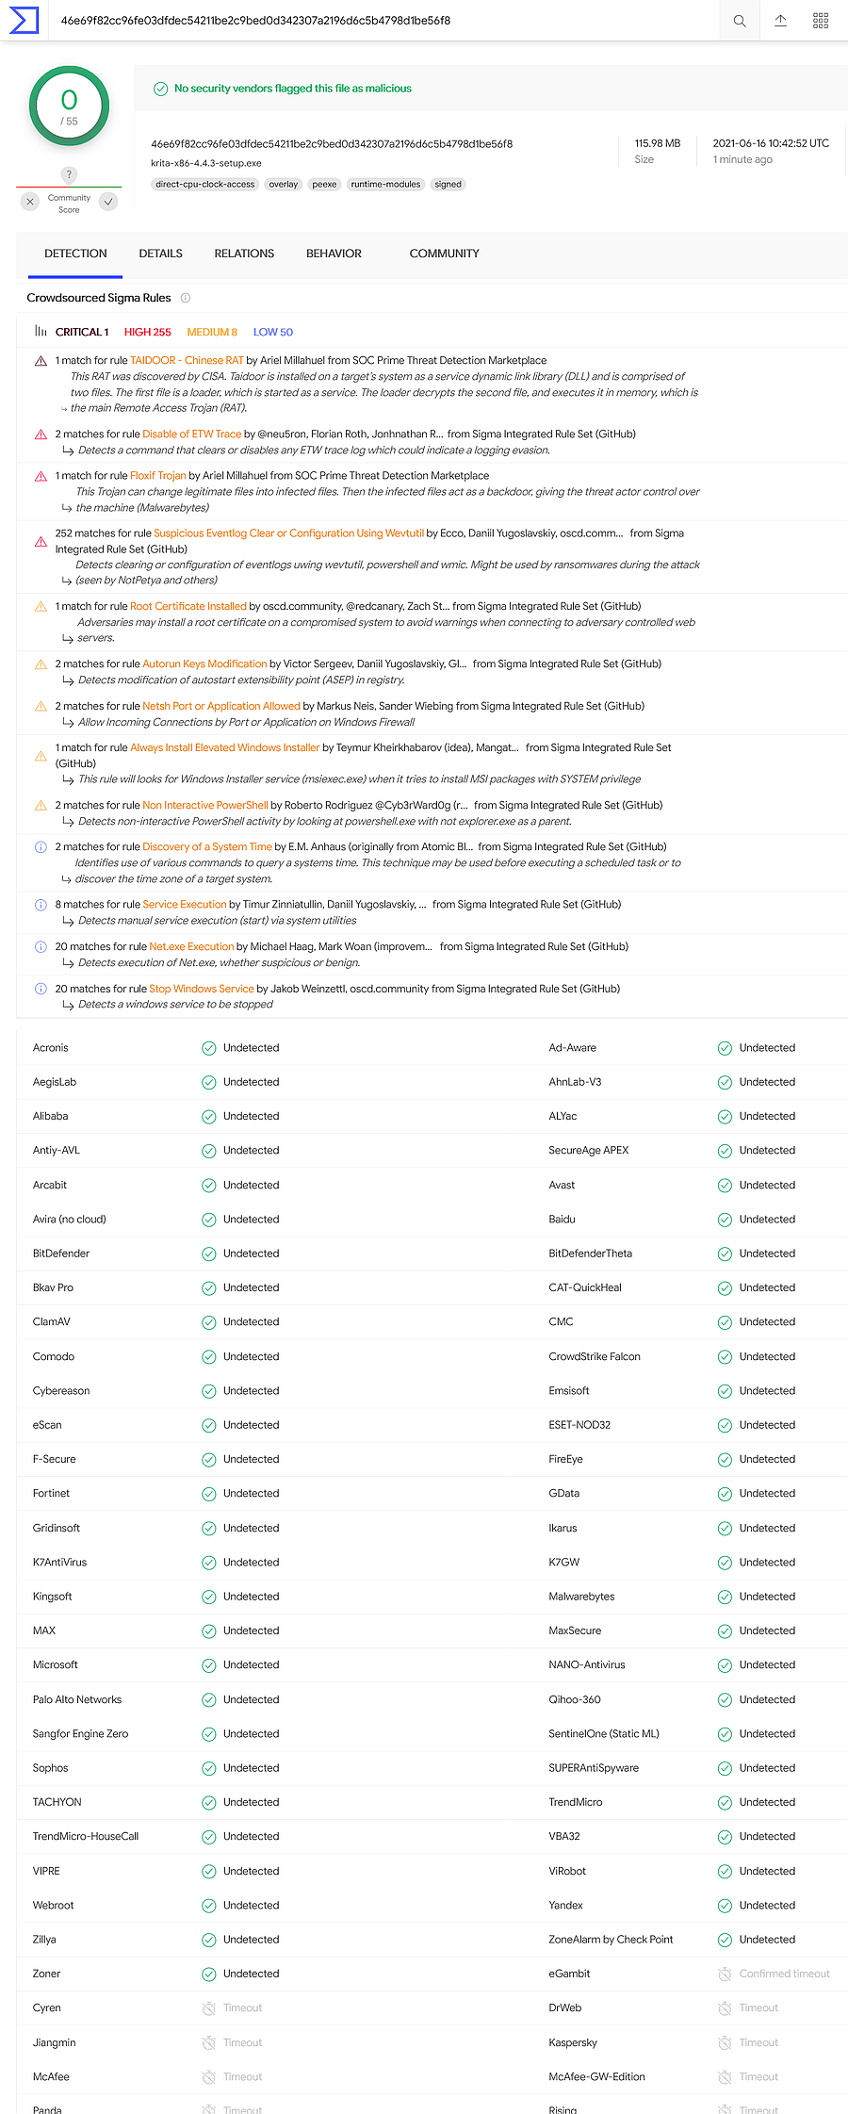The width and height of the screenshot is (848, 2114).
Task: Click the info icon beside Crowdsourced Sigma Rules
Action: tap(186, 298)
